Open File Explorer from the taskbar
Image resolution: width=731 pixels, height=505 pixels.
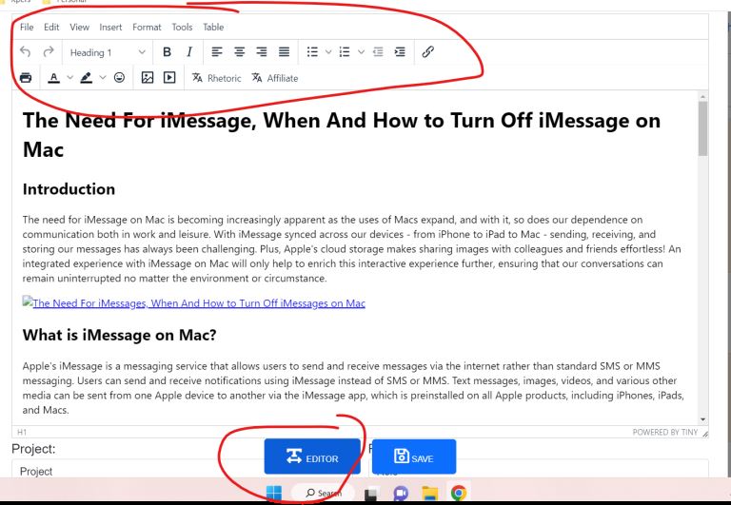[x=430, y=493]
